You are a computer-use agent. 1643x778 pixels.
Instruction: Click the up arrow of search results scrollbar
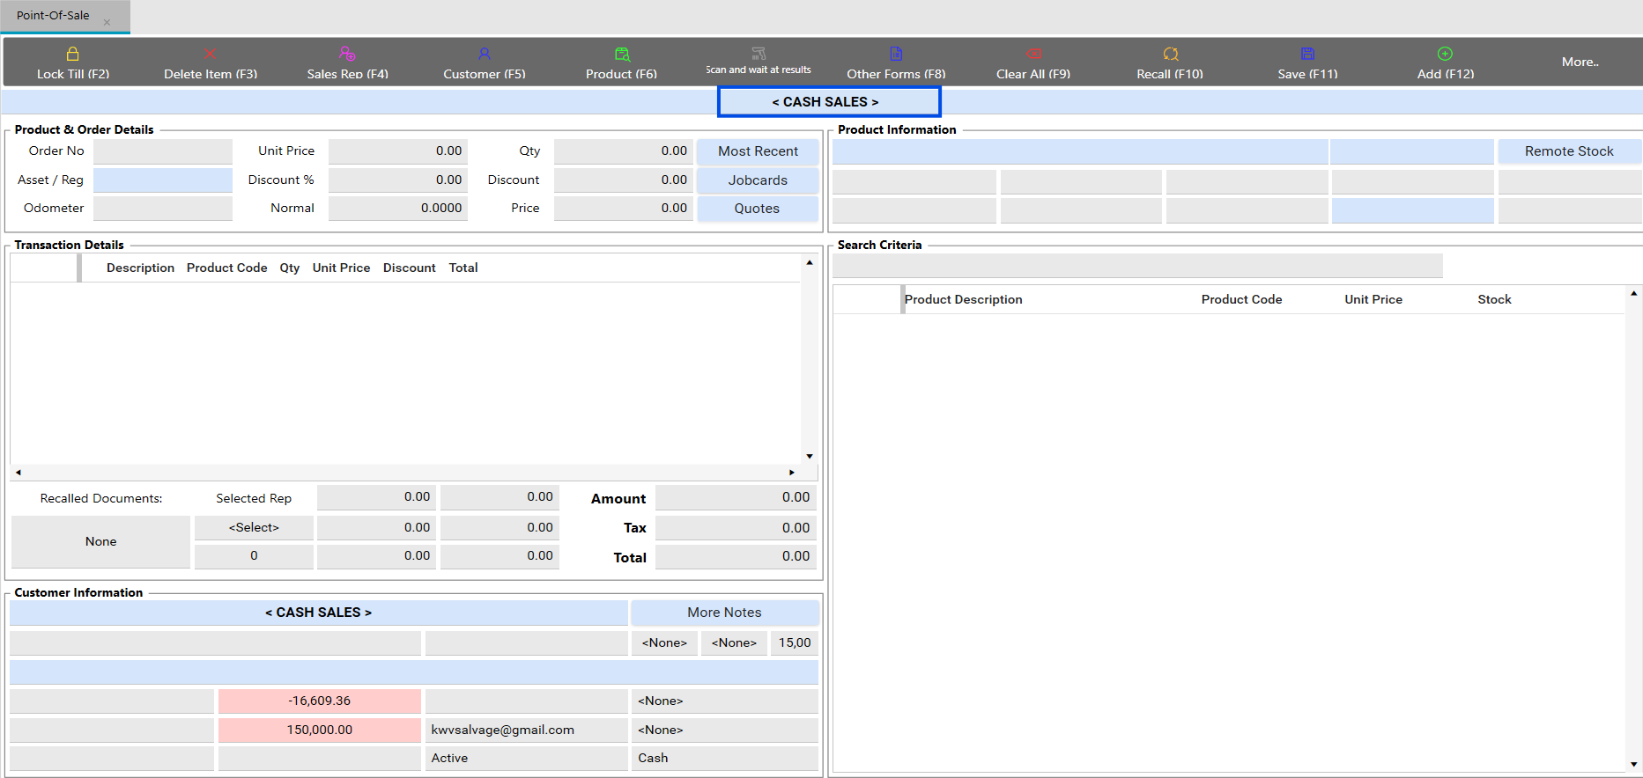[1634, 293]
